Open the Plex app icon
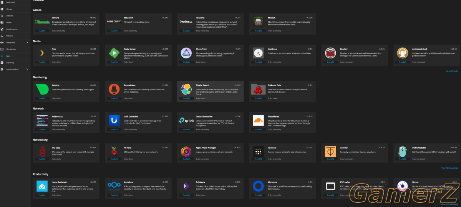This screenshot has height=207, width=461. coord(42,53)
